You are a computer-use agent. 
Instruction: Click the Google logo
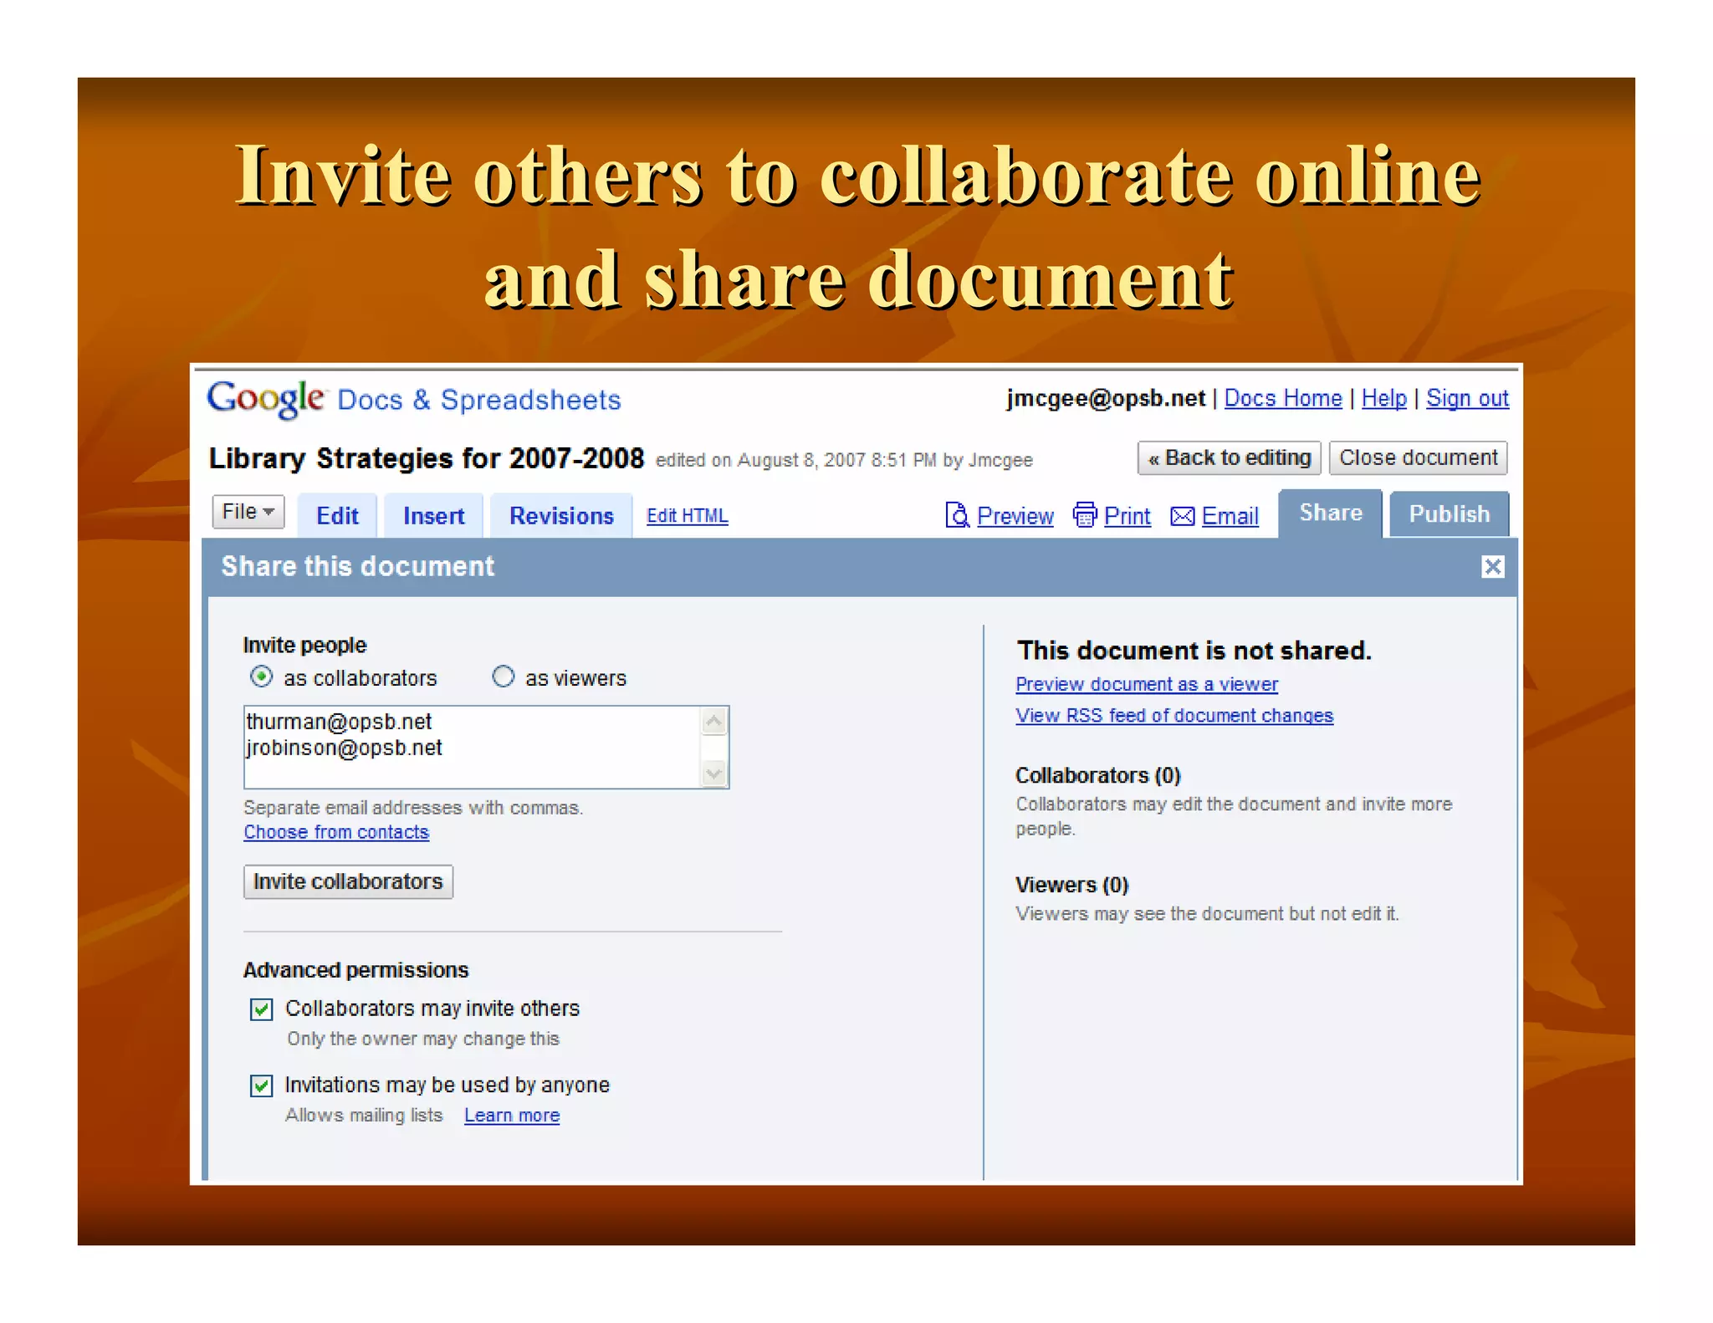click(264, 399)
